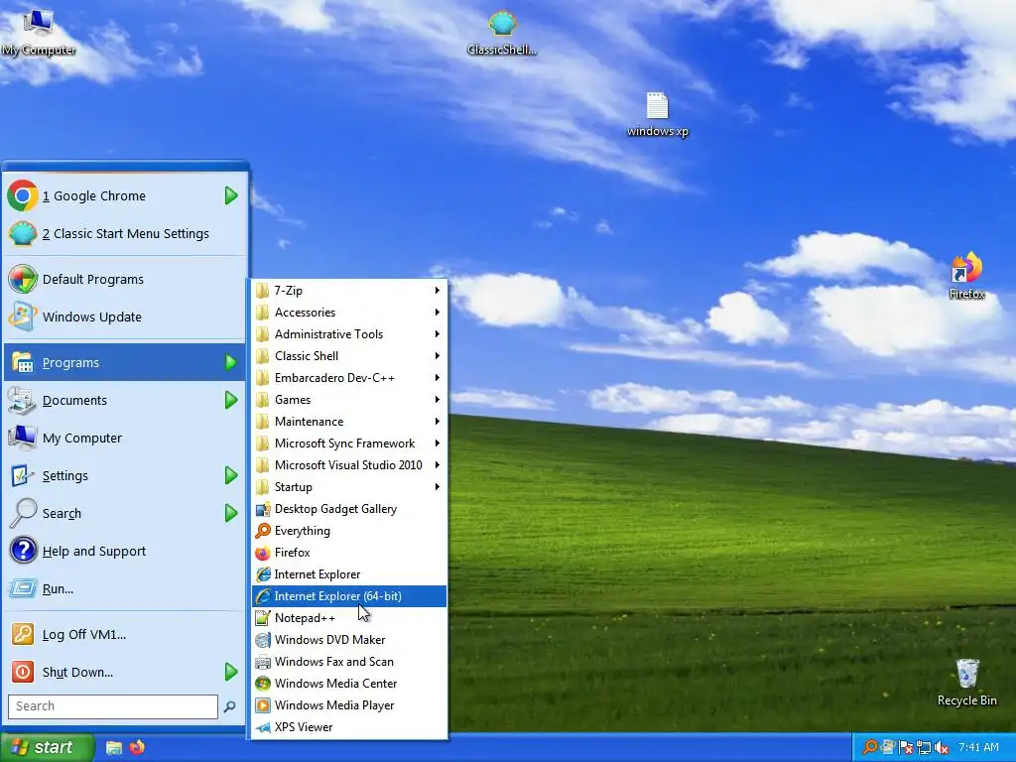
Task: Launch Windows Media Player
Action: [349, 705]
